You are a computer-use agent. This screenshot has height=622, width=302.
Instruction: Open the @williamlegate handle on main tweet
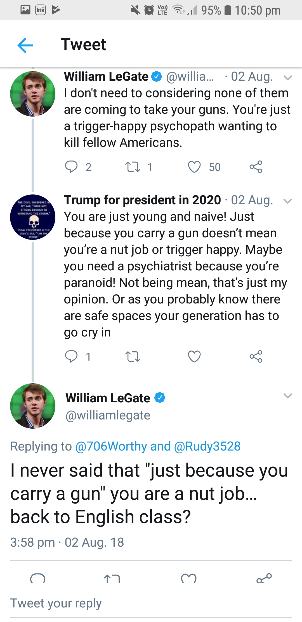(108, 415)
